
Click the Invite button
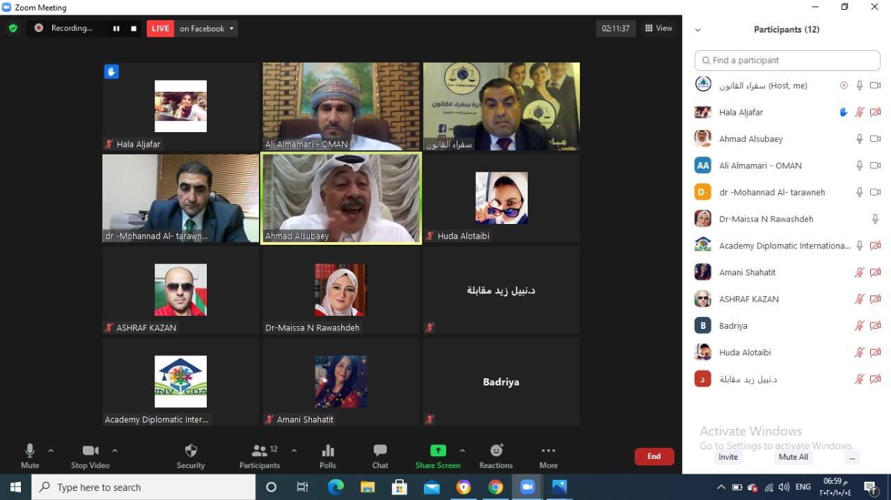click(728, 457)
